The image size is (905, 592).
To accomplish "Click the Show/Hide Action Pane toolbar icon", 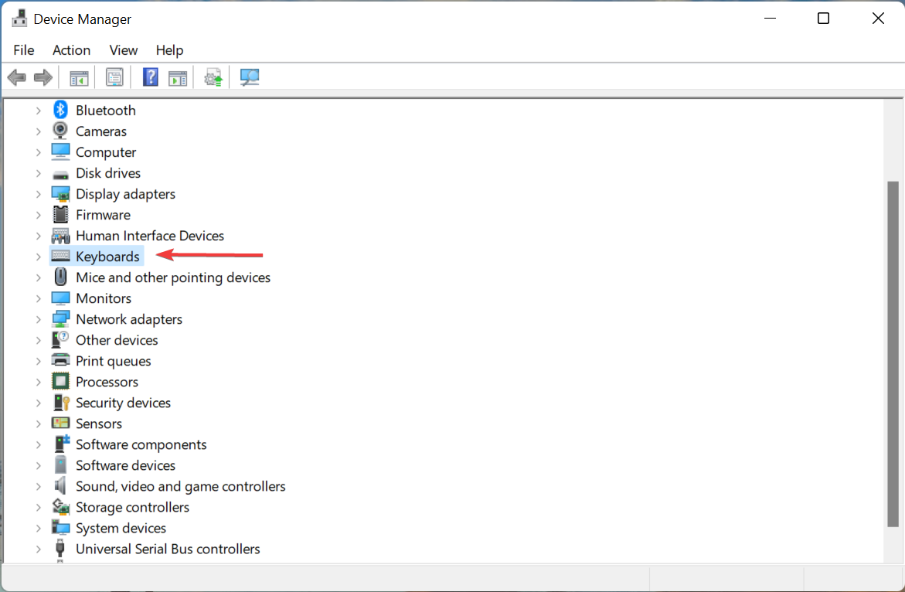I will pos(178,77).
